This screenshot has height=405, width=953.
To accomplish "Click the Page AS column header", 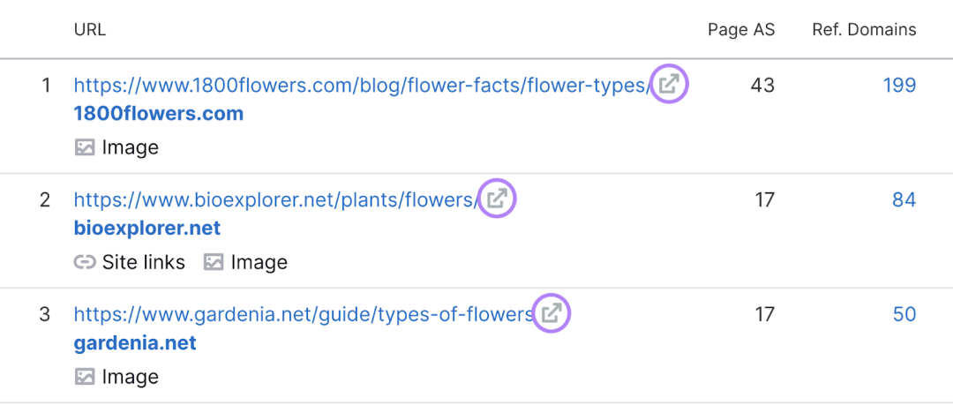I will [741, 29].
